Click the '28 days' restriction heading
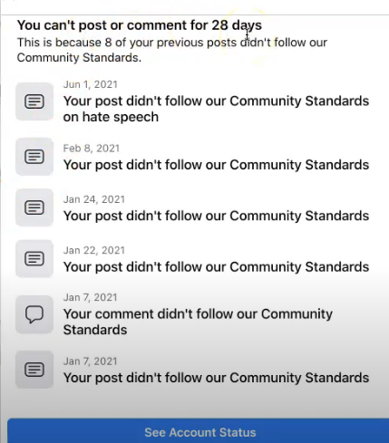The width and height of the screenshot is (389, 443). tap(140, 25)
